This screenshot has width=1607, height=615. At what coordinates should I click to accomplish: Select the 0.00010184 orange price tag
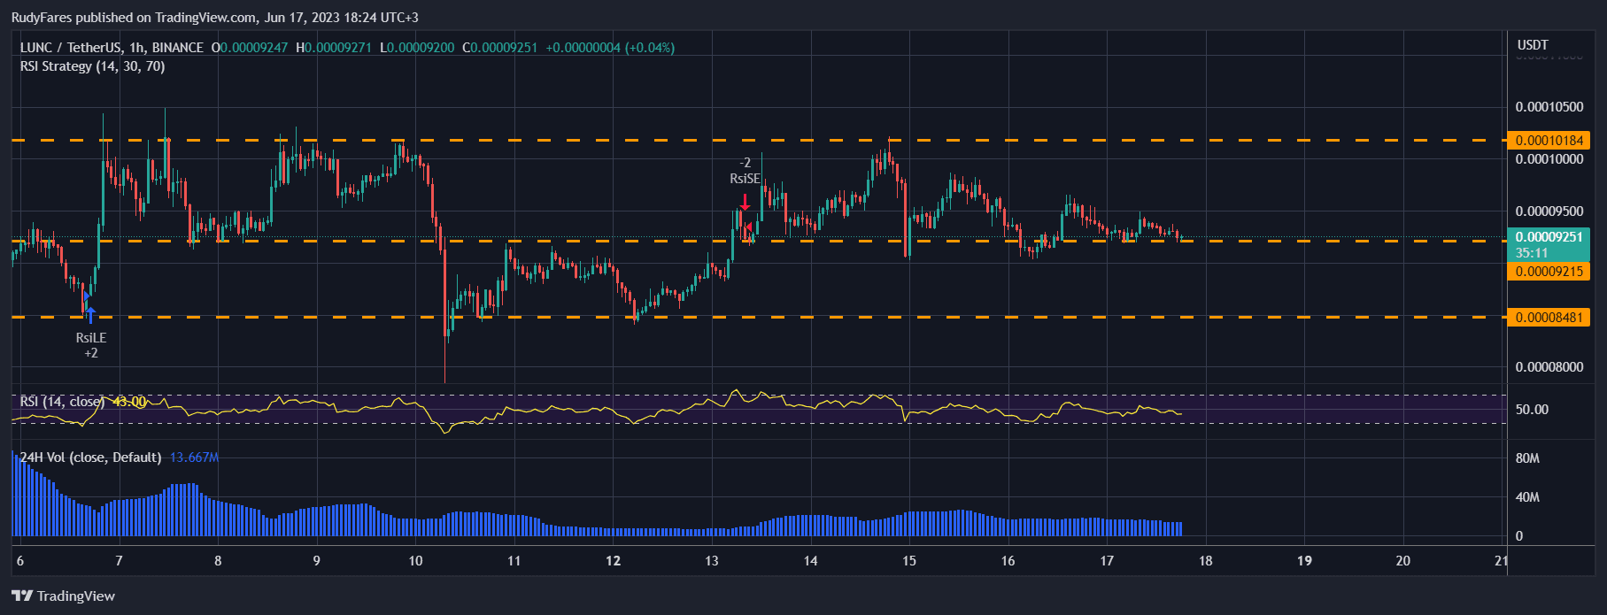(x=1548, y=141)
